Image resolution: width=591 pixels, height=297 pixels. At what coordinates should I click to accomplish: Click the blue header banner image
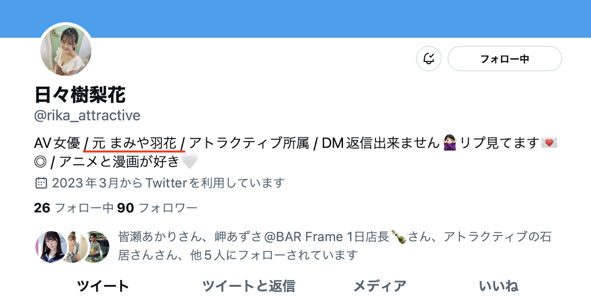tap(295, 19)
